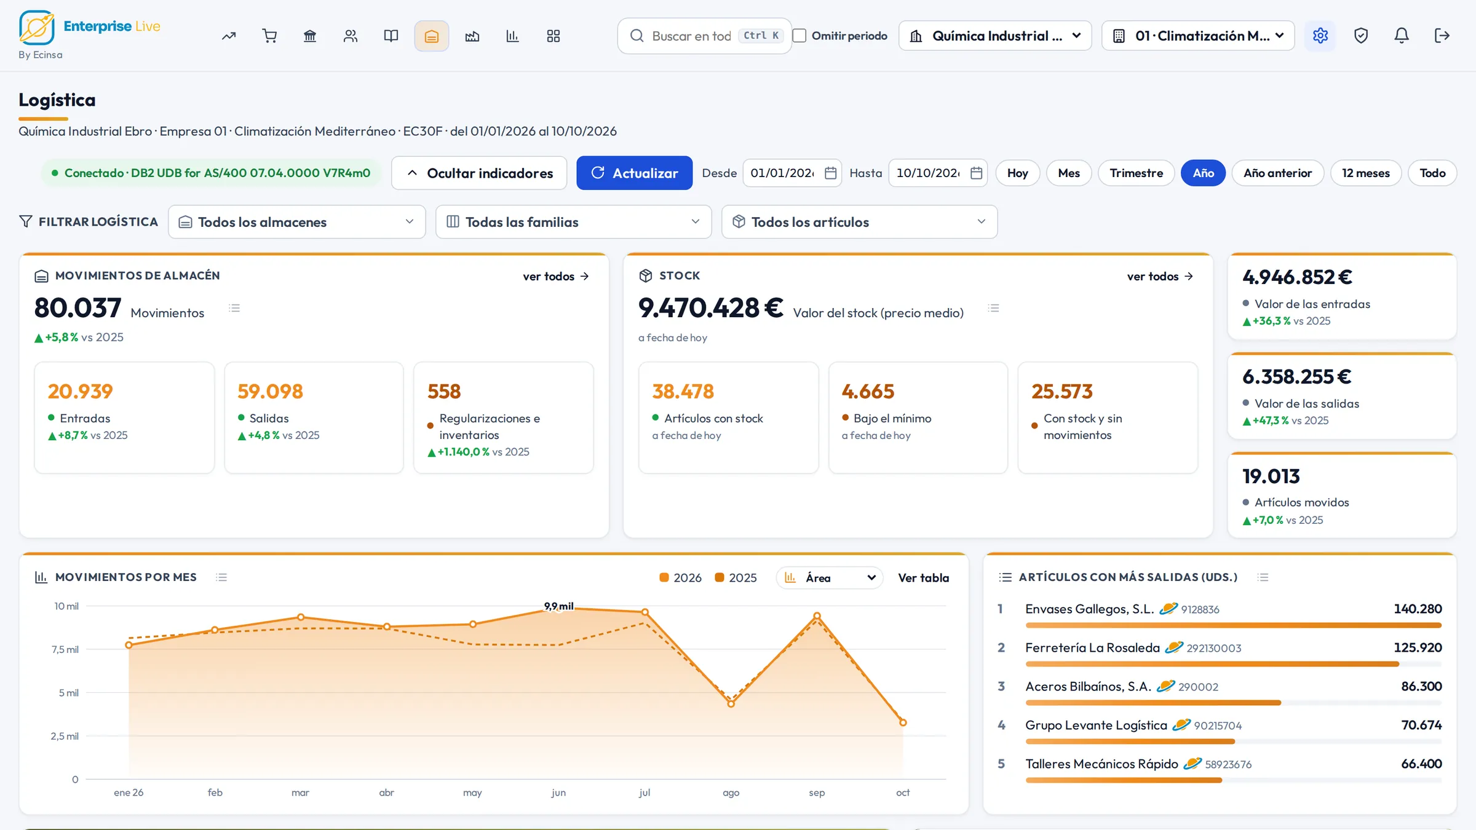This screenshot has height=830, width=1476.
Task: Collapse panel with Ocultar indicadores
Action: pyautogui.click(x=479, y=173)
